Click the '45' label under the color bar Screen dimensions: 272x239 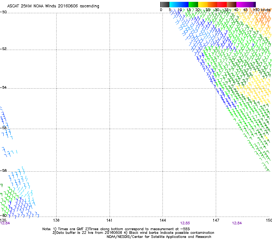tap(245, 10)
